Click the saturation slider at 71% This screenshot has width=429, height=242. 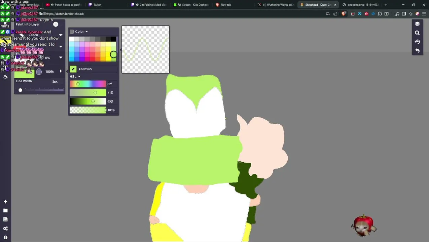[88, 92]
